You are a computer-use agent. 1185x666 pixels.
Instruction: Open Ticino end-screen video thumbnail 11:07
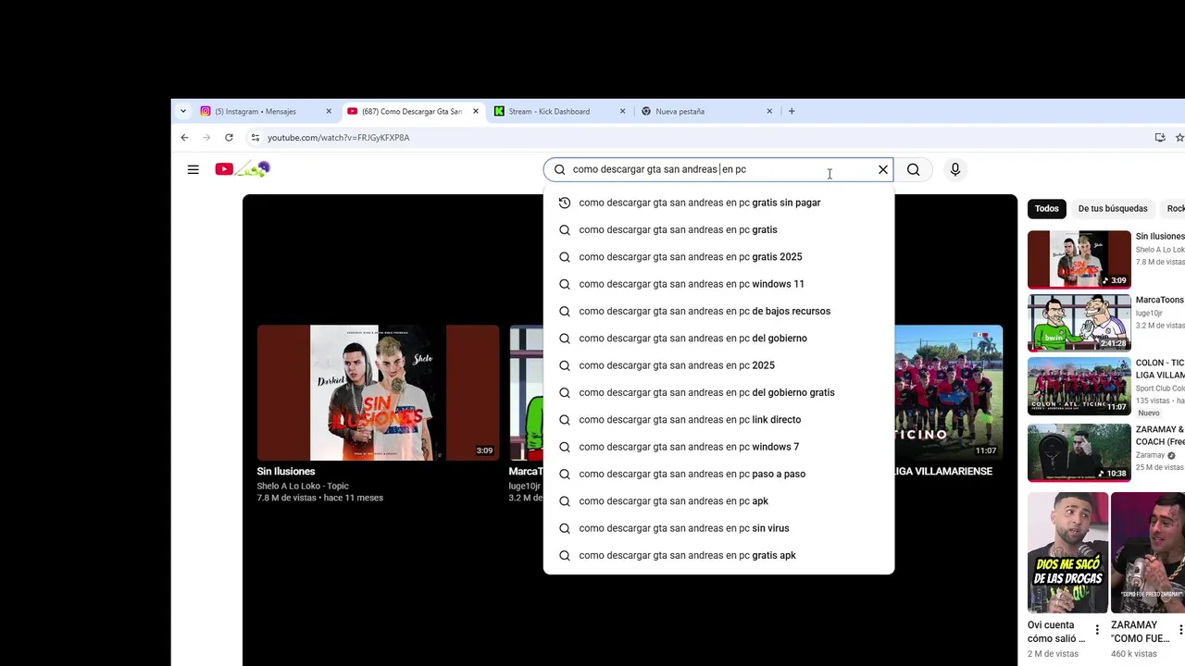948,392
